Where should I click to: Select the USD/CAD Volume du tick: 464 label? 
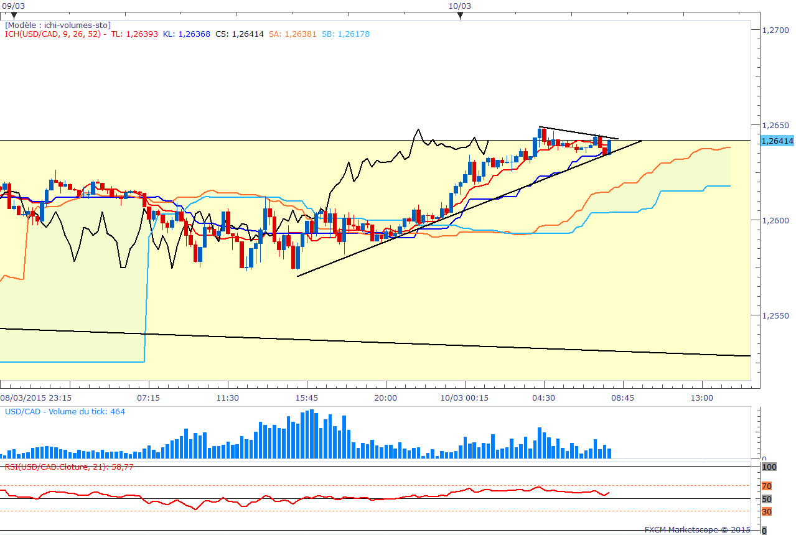(x=65, y=412)
